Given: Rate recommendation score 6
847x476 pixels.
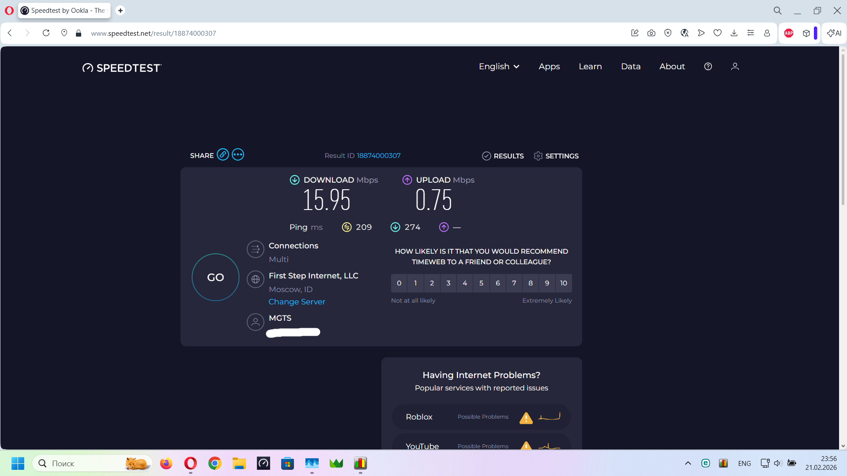Looking at the screenshot, I should click(498, 283).
